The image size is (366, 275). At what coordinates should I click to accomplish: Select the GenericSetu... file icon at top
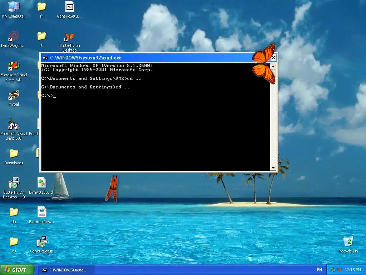coord(69,9)
